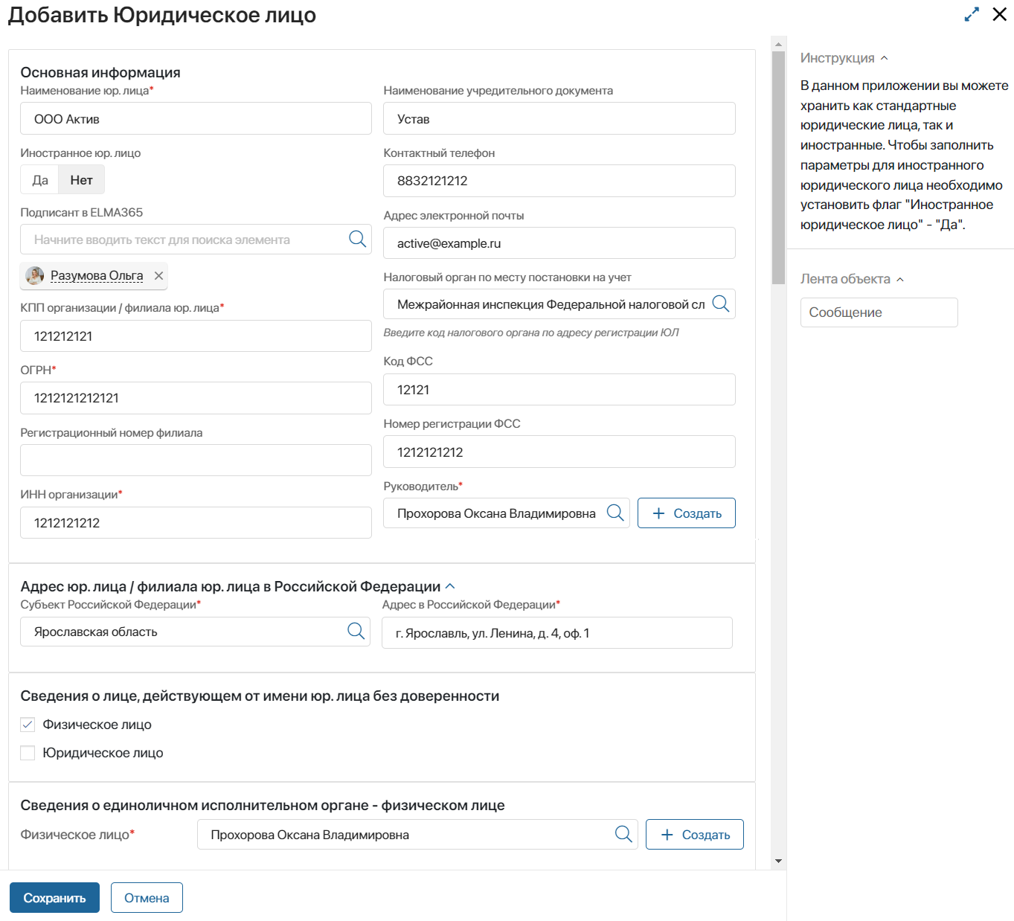Check the Юридическое лицо checkbox

point(28,753)
